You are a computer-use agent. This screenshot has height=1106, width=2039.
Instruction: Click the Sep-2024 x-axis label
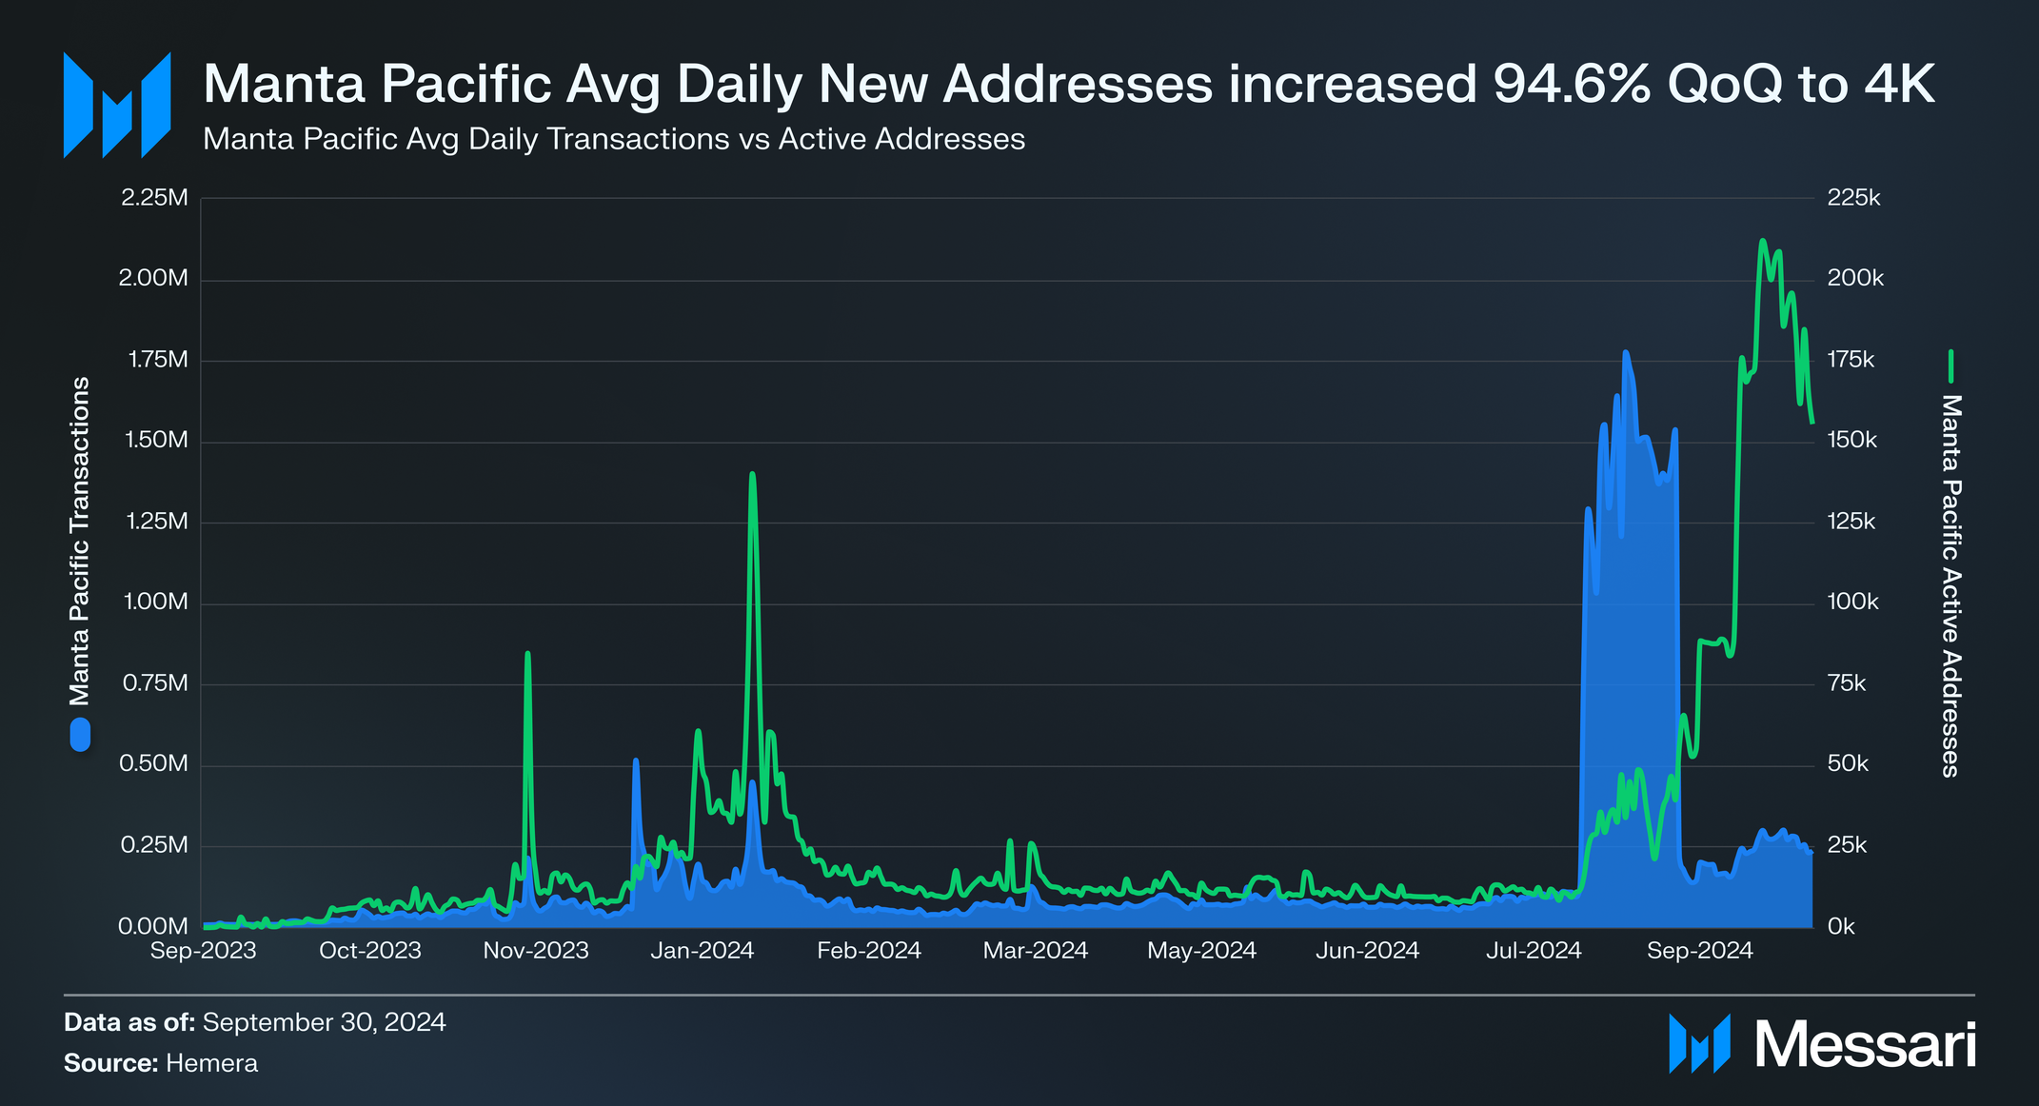point(1699,950)
